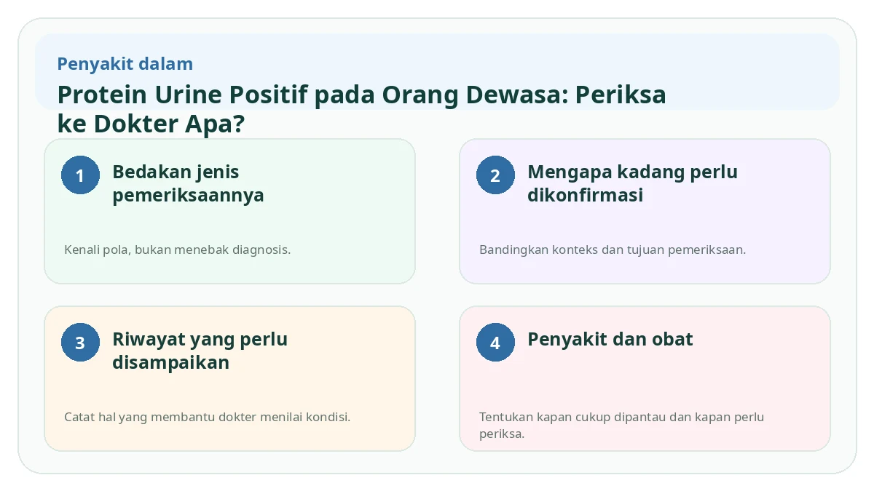This screenshot has height=491, width=874.
Task: Click the number 4 circle badge
Action: coord(495,343)
